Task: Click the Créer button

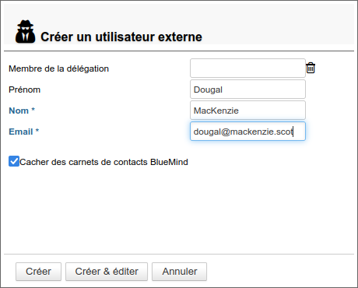Action: [38, 272]
